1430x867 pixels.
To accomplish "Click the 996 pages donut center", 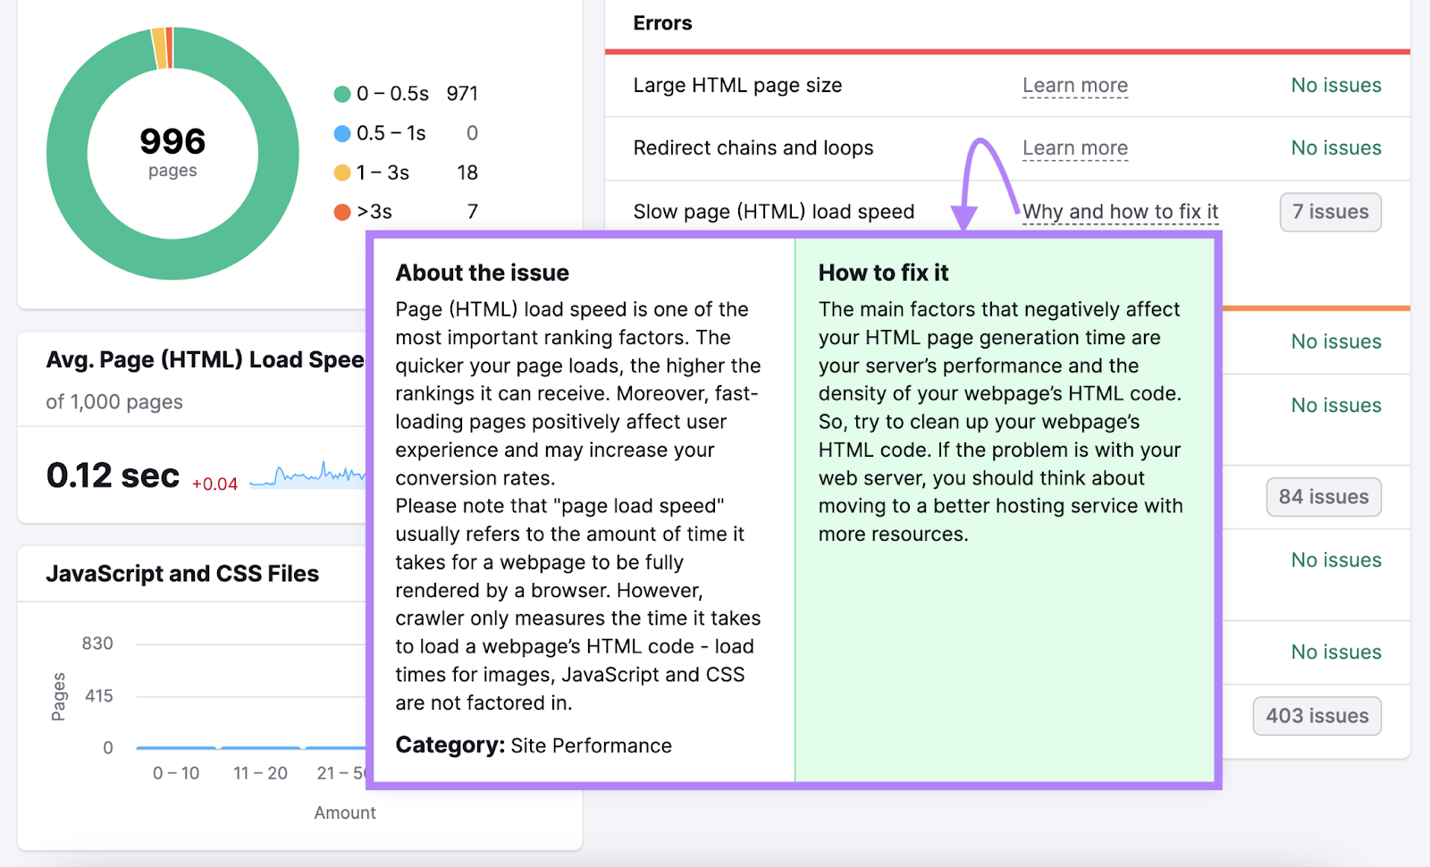I will coord(172,152).
